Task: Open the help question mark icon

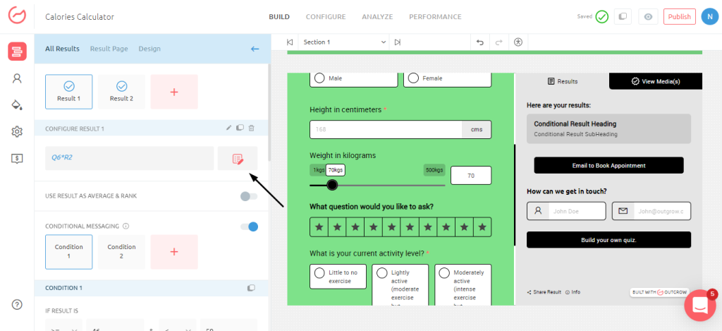Action: 17,304
